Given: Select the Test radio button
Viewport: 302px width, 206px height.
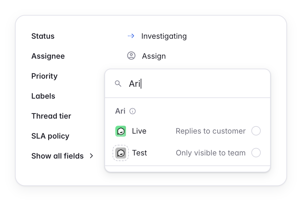Looking at the screenshot, I should [x=256, y=153].
